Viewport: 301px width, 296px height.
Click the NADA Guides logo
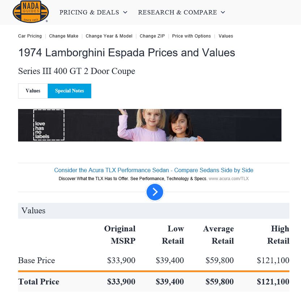pos(30,12)
